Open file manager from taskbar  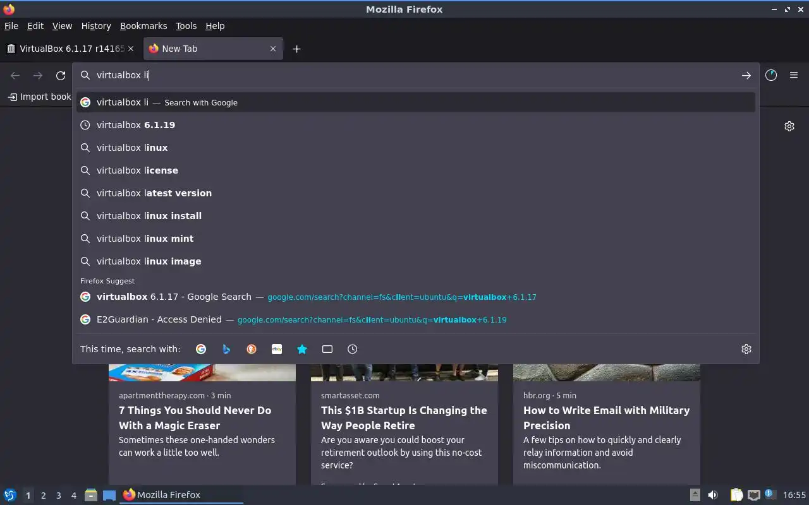click(91, 495)
